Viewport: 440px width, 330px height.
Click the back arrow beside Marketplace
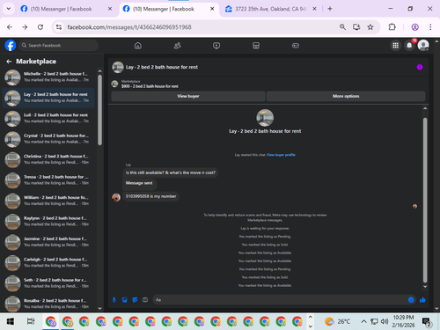tap(9, 62)
